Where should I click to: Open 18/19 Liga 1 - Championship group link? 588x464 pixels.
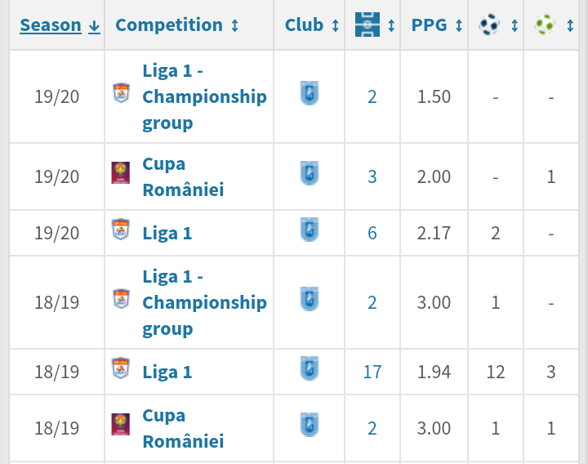pos(204,302)
